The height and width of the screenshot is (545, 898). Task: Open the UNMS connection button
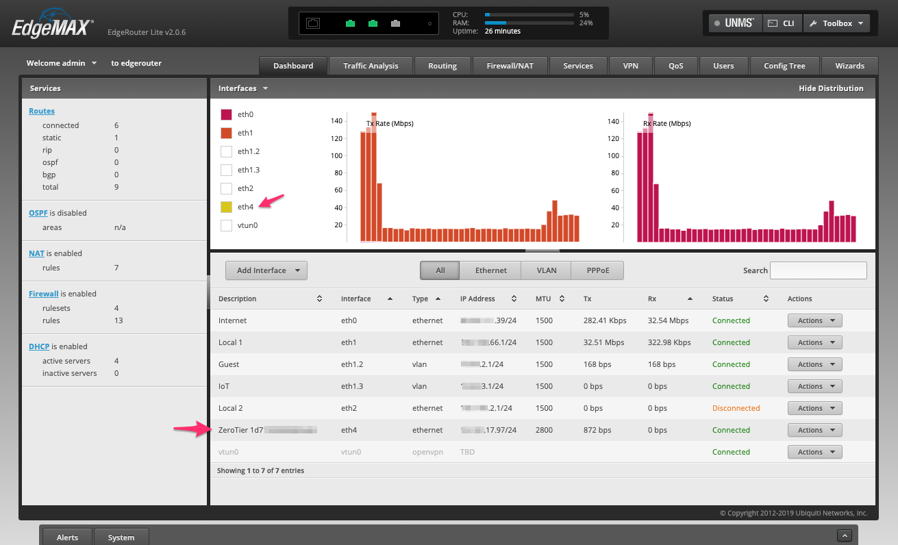pyautogui.click(x=734, y=23)
